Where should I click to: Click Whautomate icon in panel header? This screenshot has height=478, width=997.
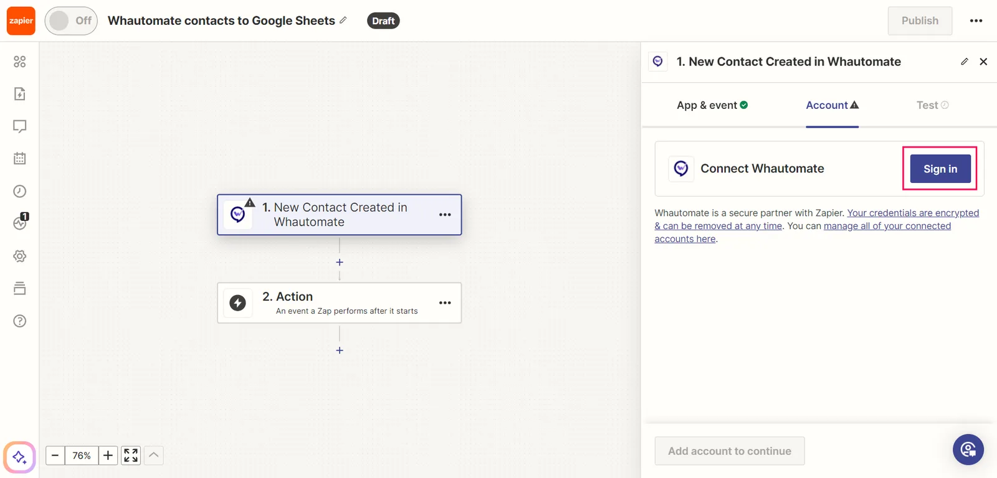point(658,62)
